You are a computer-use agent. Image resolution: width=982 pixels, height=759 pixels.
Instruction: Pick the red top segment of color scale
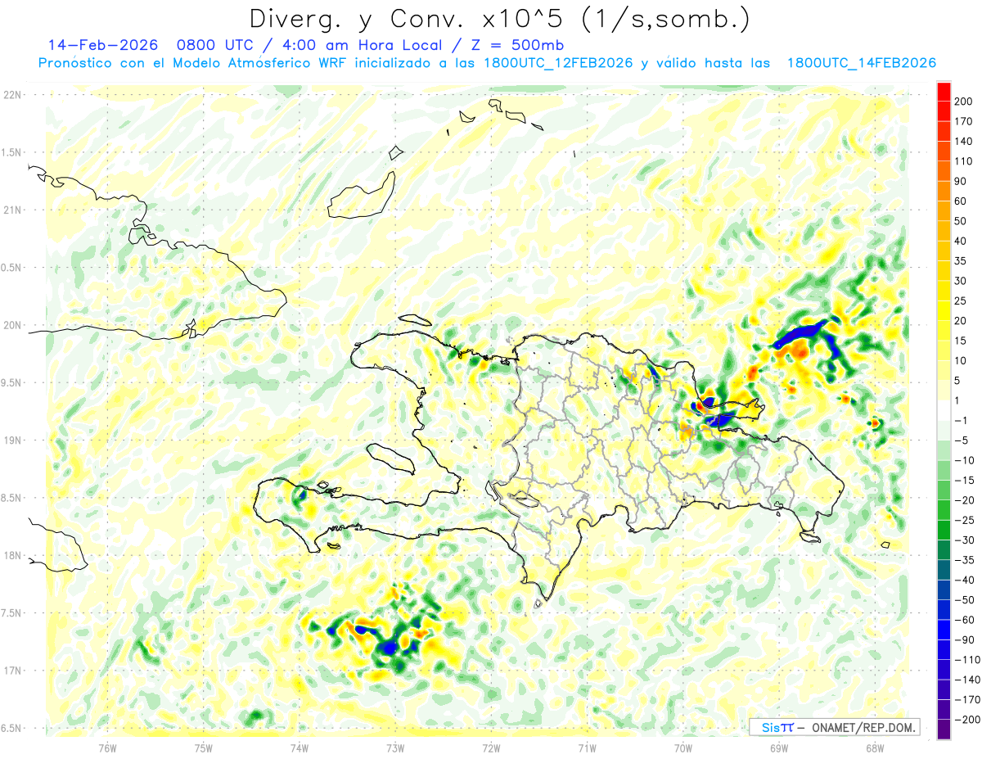point(944,91)
